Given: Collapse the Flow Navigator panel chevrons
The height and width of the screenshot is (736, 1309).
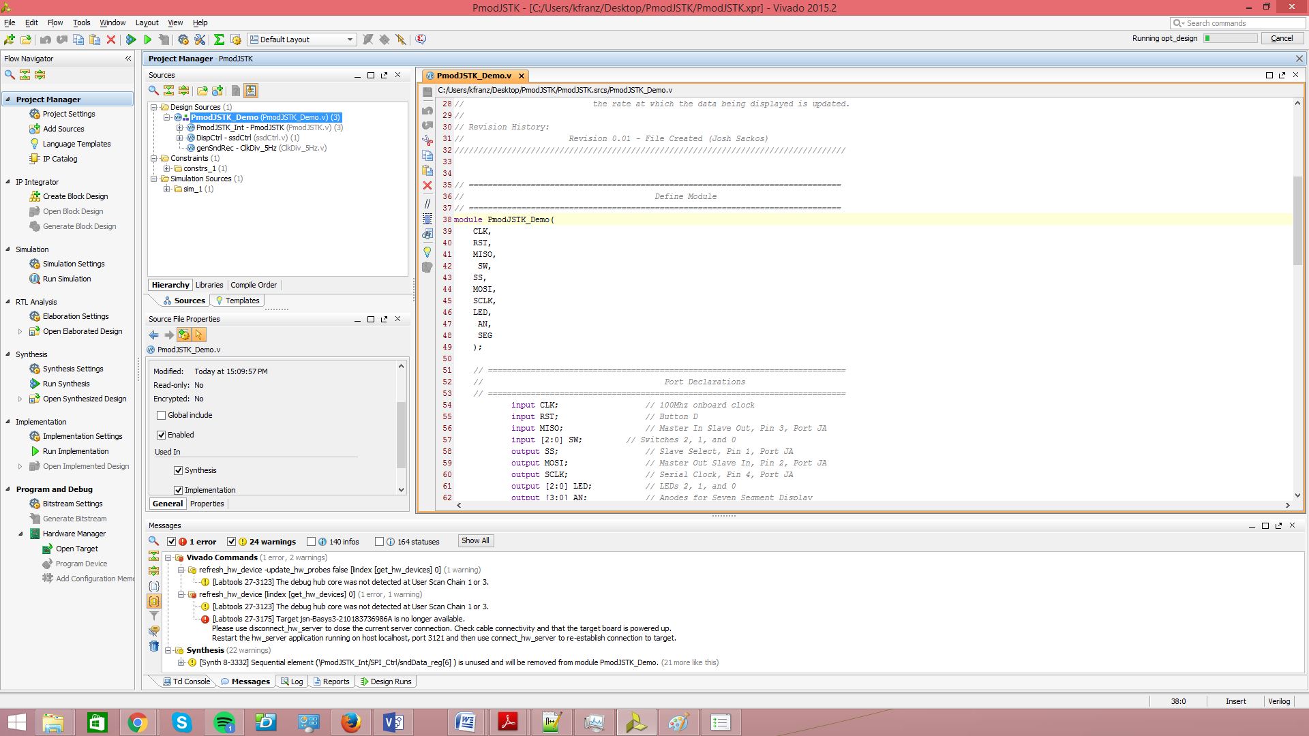Looking at the screenshot, I should pyautogui.click(x=128, y=59).
